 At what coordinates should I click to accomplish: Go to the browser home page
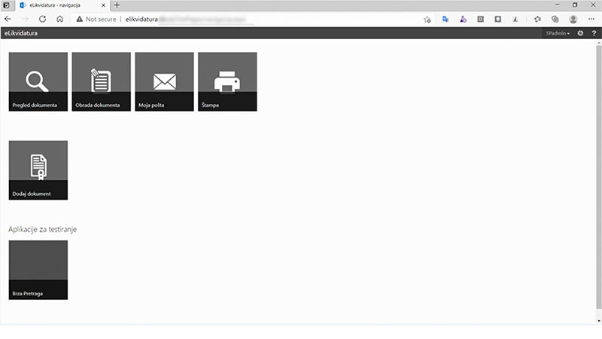click(59, 19)
